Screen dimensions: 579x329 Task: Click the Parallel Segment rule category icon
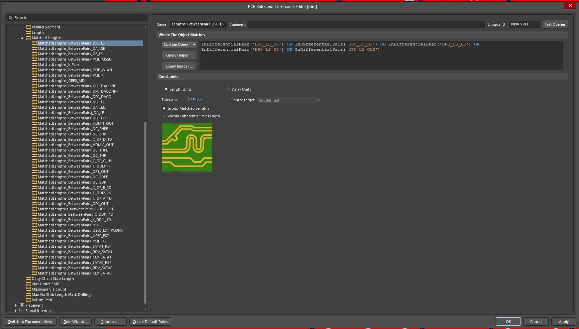coord(28,27)
